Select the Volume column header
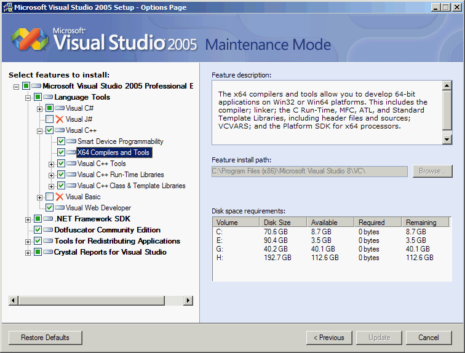Viewport: 465px width, 353px height. pos(236,222)
